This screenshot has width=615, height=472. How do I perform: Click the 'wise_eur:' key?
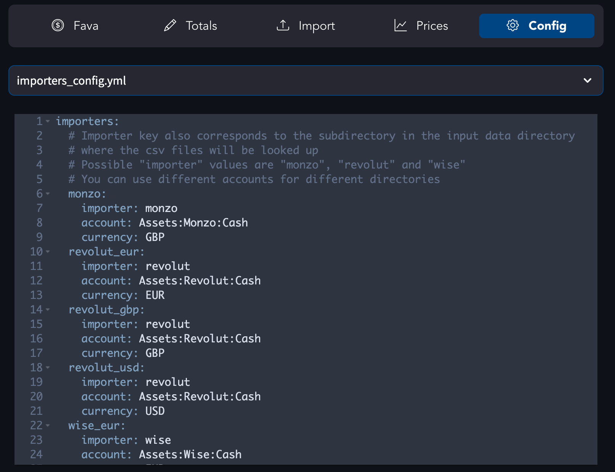[97, 425]
